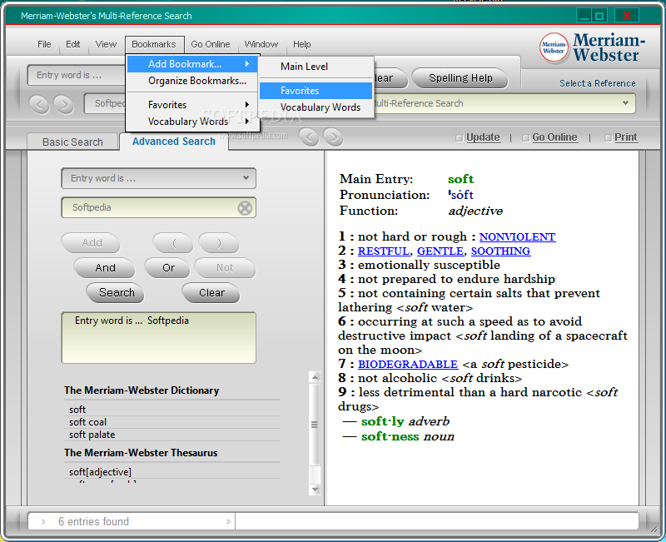Screen dimensions: 666x542
Task: Select soft coal result
Action: [172, 422]
